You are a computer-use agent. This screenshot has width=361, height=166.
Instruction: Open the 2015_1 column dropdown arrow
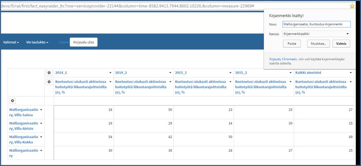pos(230,73)
